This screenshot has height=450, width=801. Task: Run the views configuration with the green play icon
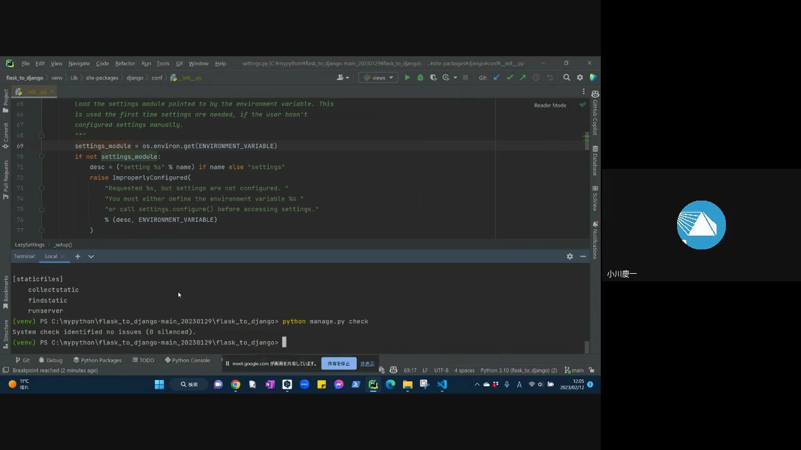(407, 77)
